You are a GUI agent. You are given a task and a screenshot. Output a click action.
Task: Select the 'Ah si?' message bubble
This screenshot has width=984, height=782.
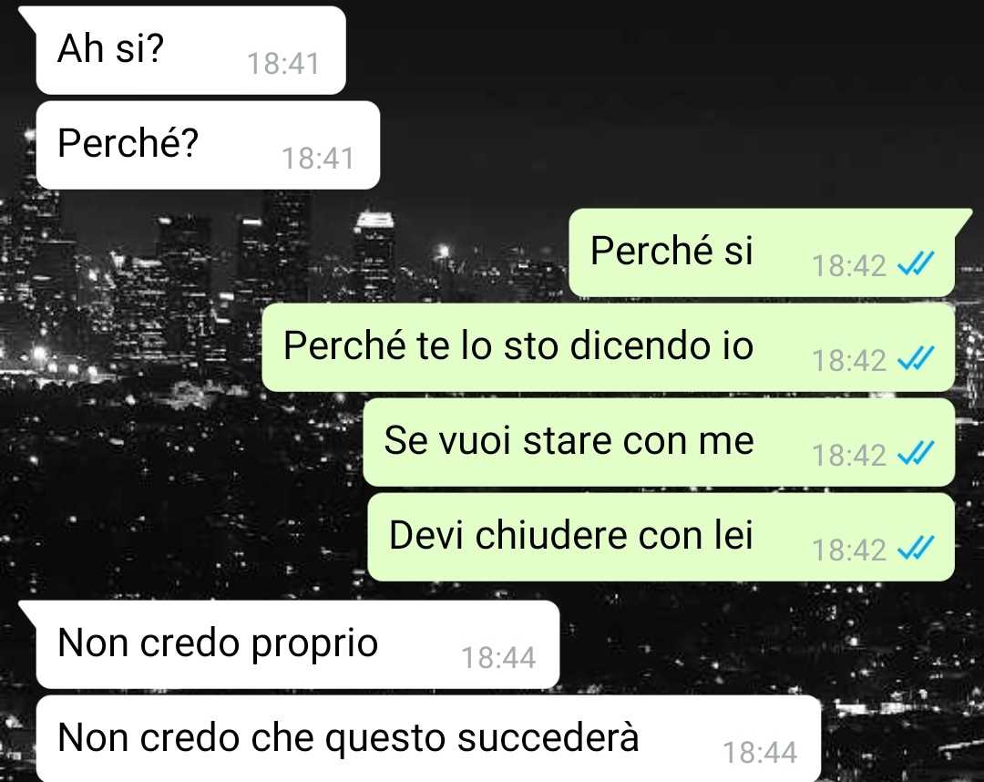pyautogui.click(x=190, y=50)
